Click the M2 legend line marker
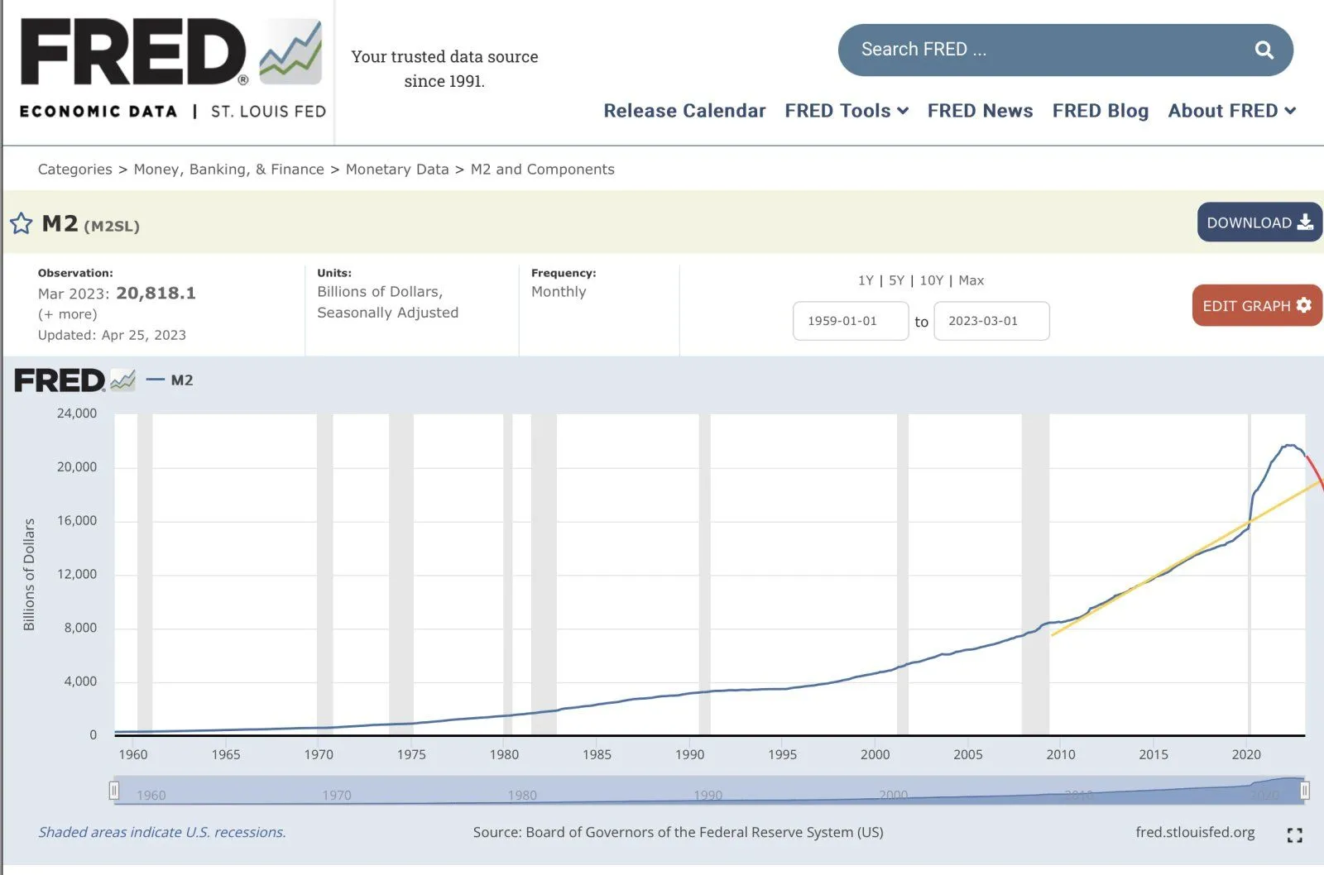The image size is (1324, 875). 155,380
